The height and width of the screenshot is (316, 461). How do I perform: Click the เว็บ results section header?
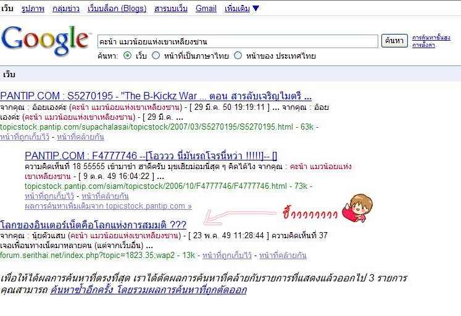(9, 74)
